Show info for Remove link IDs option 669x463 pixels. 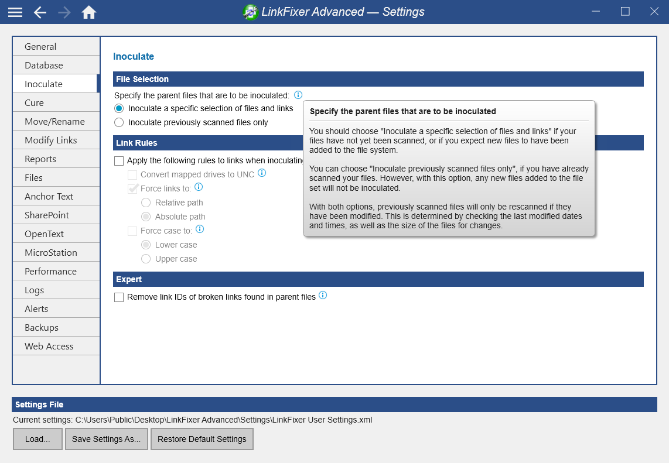(x=323, y=295)
